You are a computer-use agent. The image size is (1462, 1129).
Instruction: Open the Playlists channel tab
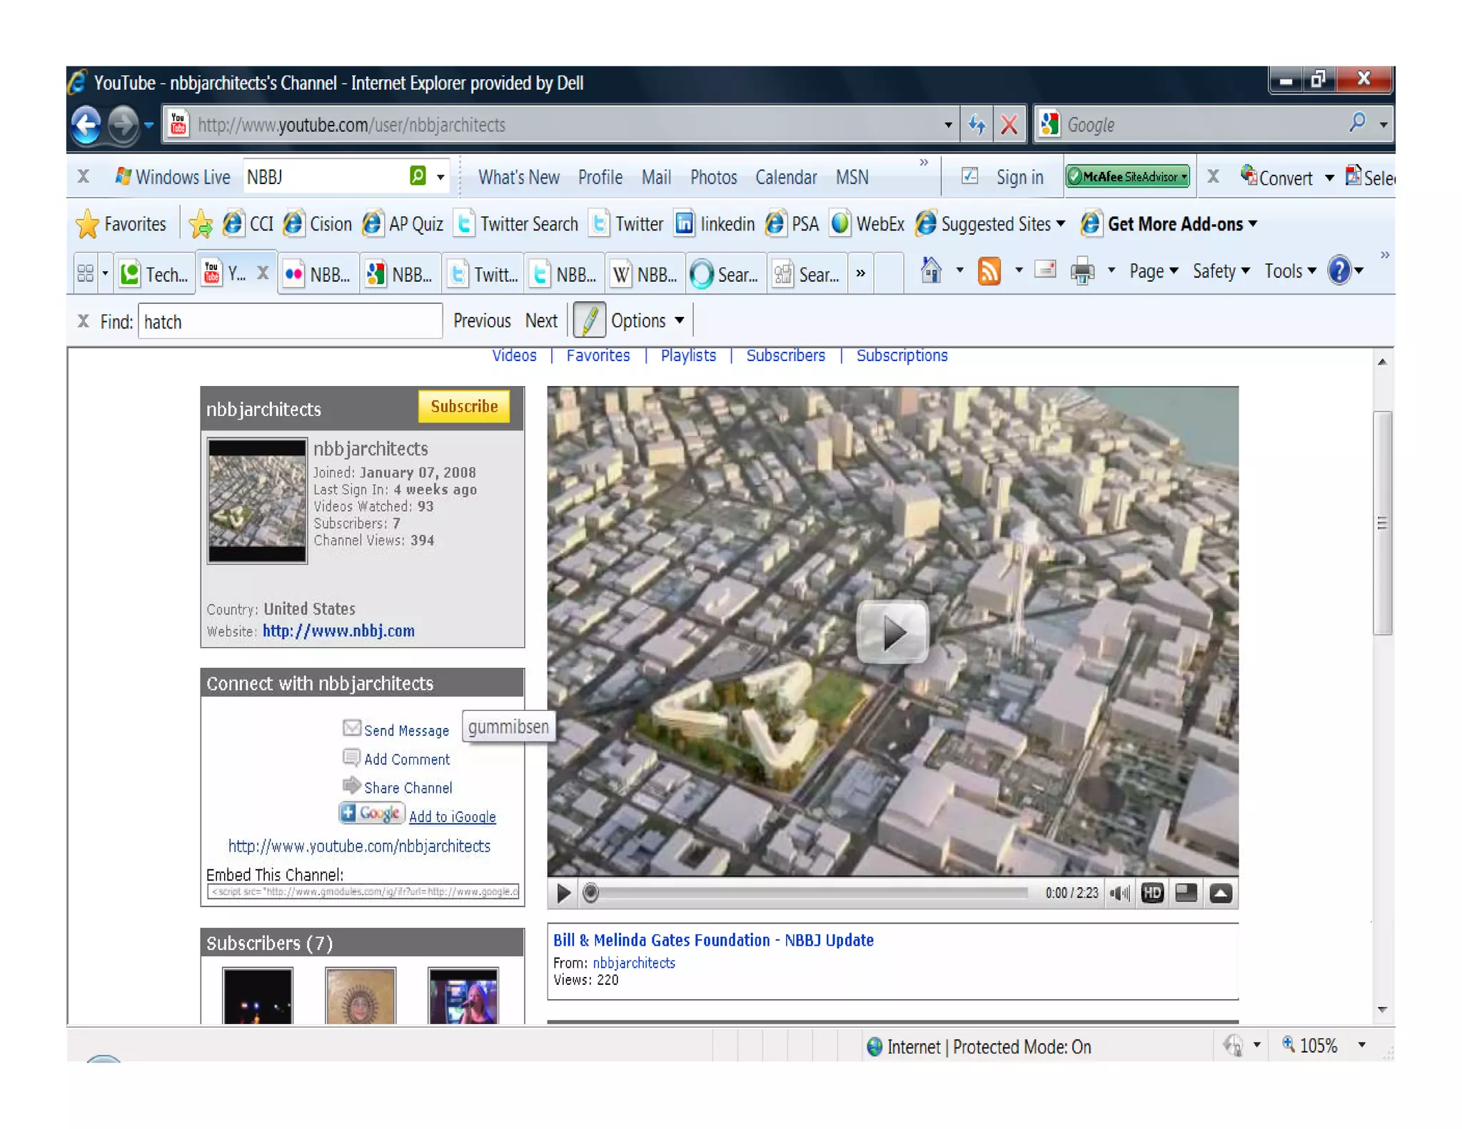click(x=687, y=355)
